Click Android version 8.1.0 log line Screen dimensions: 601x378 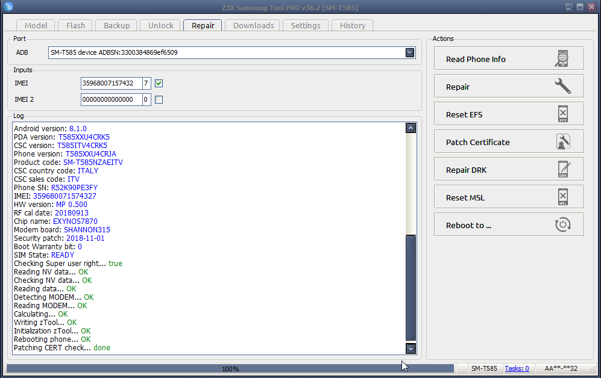(x=50, y=129)
